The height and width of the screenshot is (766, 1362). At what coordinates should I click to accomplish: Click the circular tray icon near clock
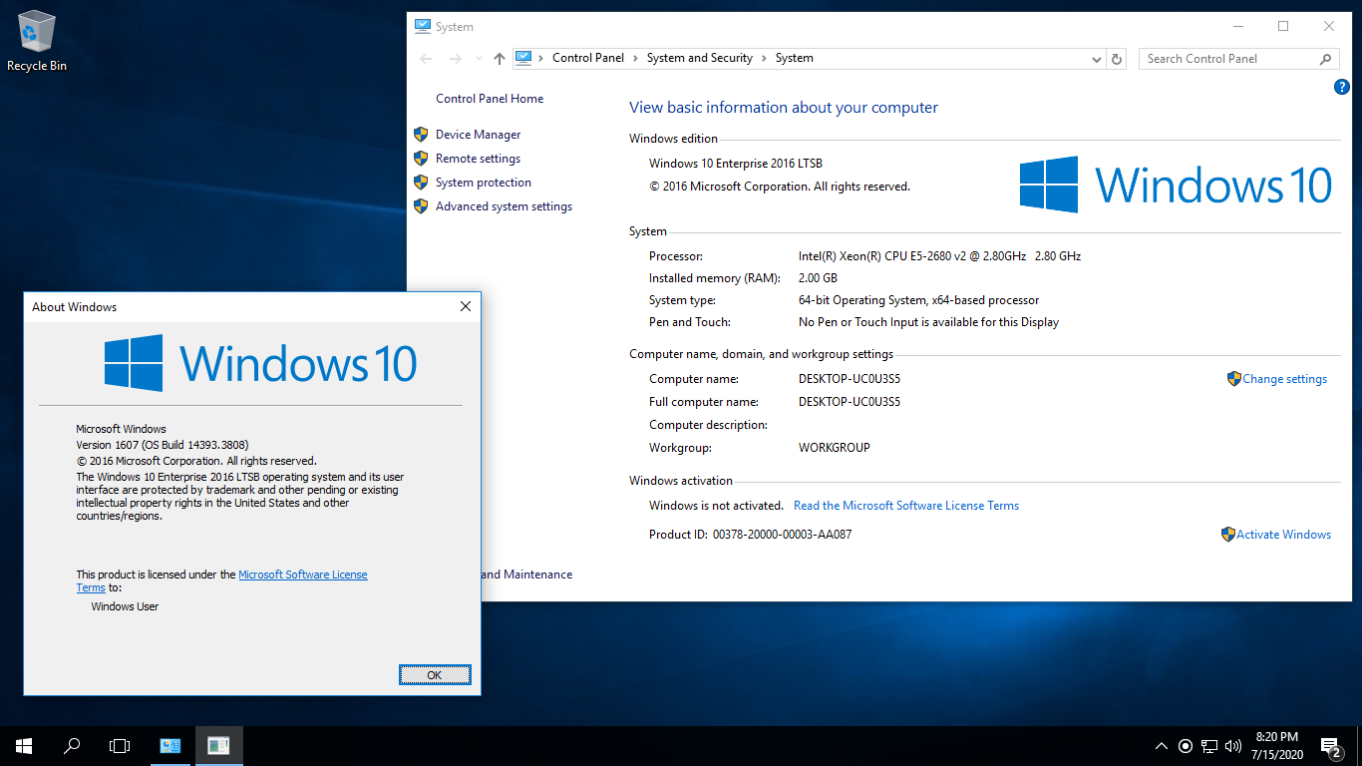1186,746
